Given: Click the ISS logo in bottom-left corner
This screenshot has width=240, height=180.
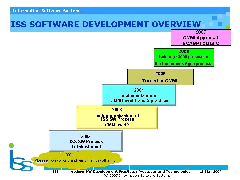Looking at the screenshot, I should [x=21, y=157].
